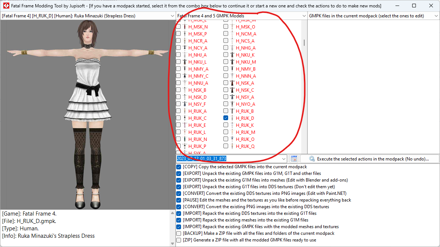Click the H_NSK_C model thumbnail icon
440x247 pixels.
232,90
